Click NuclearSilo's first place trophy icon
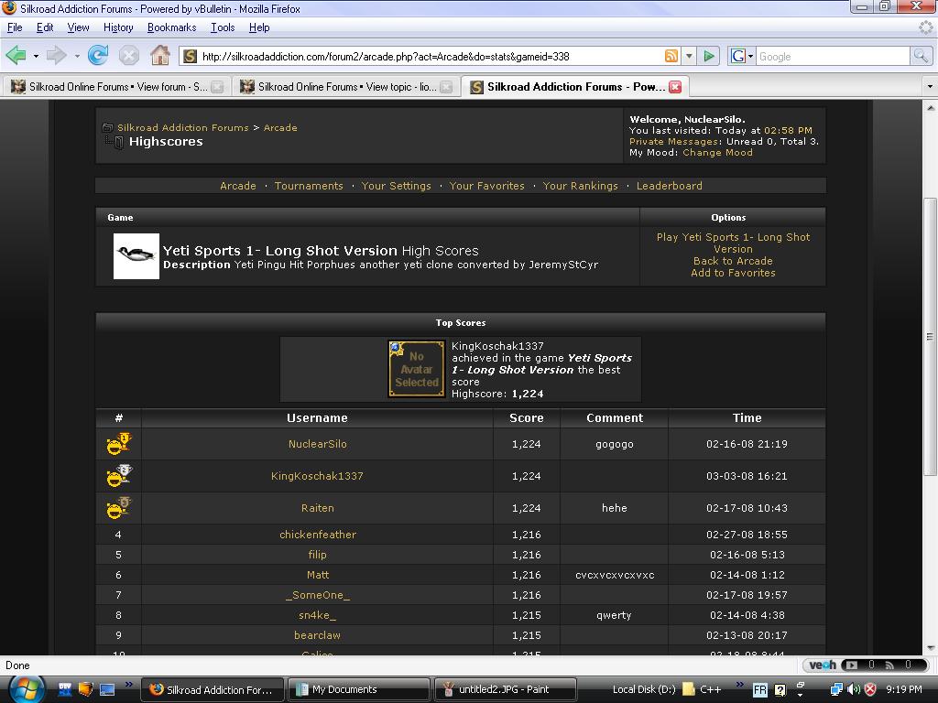 click(x=118, y=444)
